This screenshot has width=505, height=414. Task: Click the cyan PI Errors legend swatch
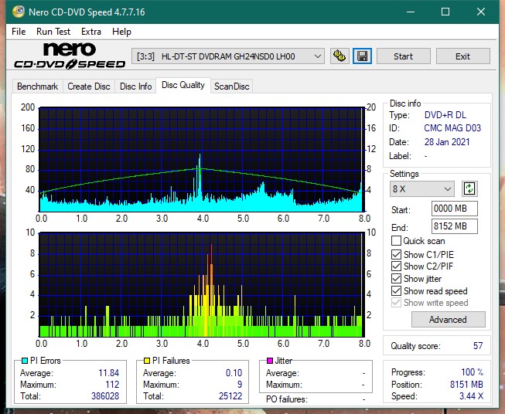(25, 361)
